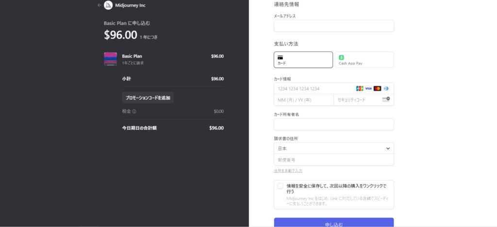497x227 pixels.
Task: Select the Cash App Pay payment tab
Action: [364, 60]
